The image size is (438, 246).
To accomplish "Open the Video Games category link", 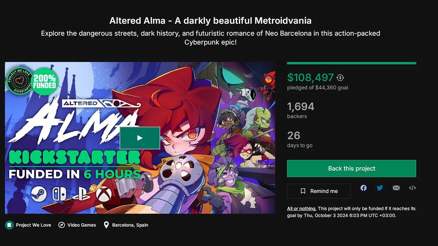I will (82, 225).
